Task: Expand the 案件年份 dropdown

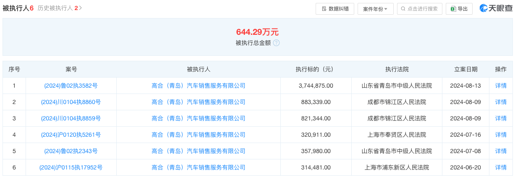Action: pyautogui.click(x=375, y=9)
